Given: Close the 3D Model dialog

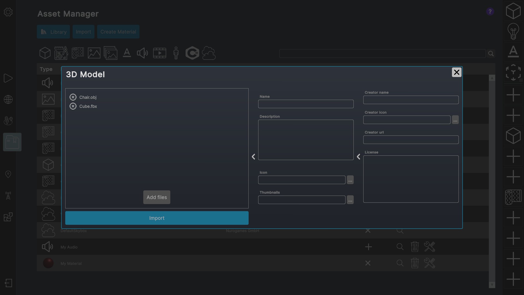Looking at the screenshot, I should coord(457,72).
